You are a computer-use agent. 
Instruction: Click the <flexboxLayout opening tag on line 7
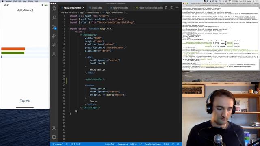tap(89, 35)
